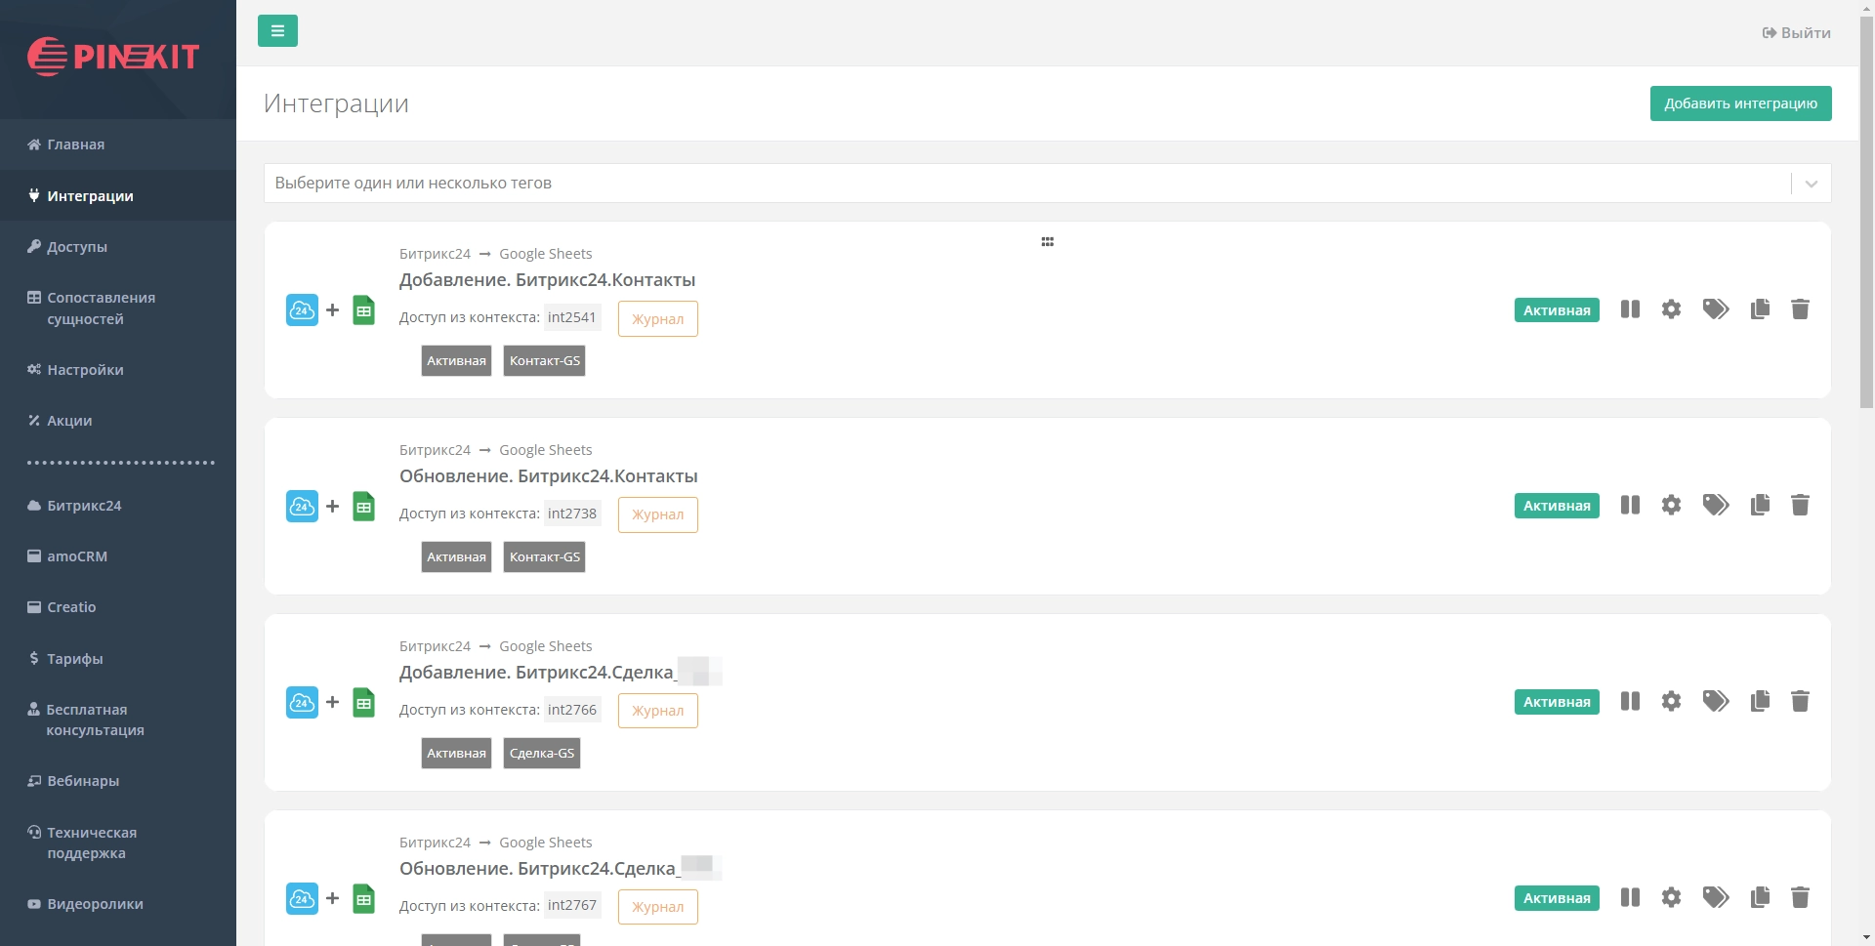The width and height of the screenshot is (1875, 946).
Task: Open settings gear for int2766 integration
Action: tap(1671, 701)
